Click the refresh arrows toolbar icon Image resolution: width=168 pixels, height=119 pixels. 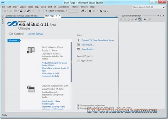coord(101,11)
